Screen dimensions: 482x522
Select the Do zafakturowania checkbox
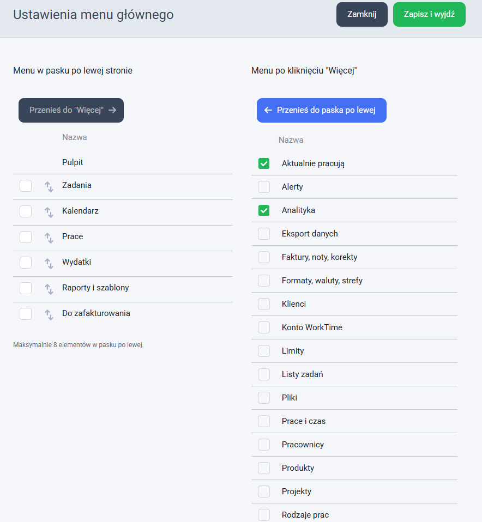point(26,314)
